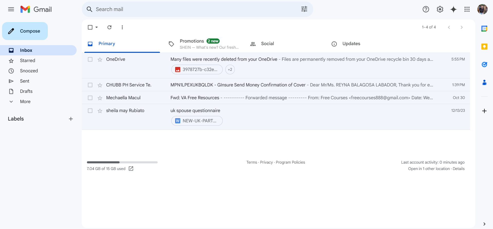Open the Google apps grid
This screenshot has width=493, height=229.
click(467, 9)
